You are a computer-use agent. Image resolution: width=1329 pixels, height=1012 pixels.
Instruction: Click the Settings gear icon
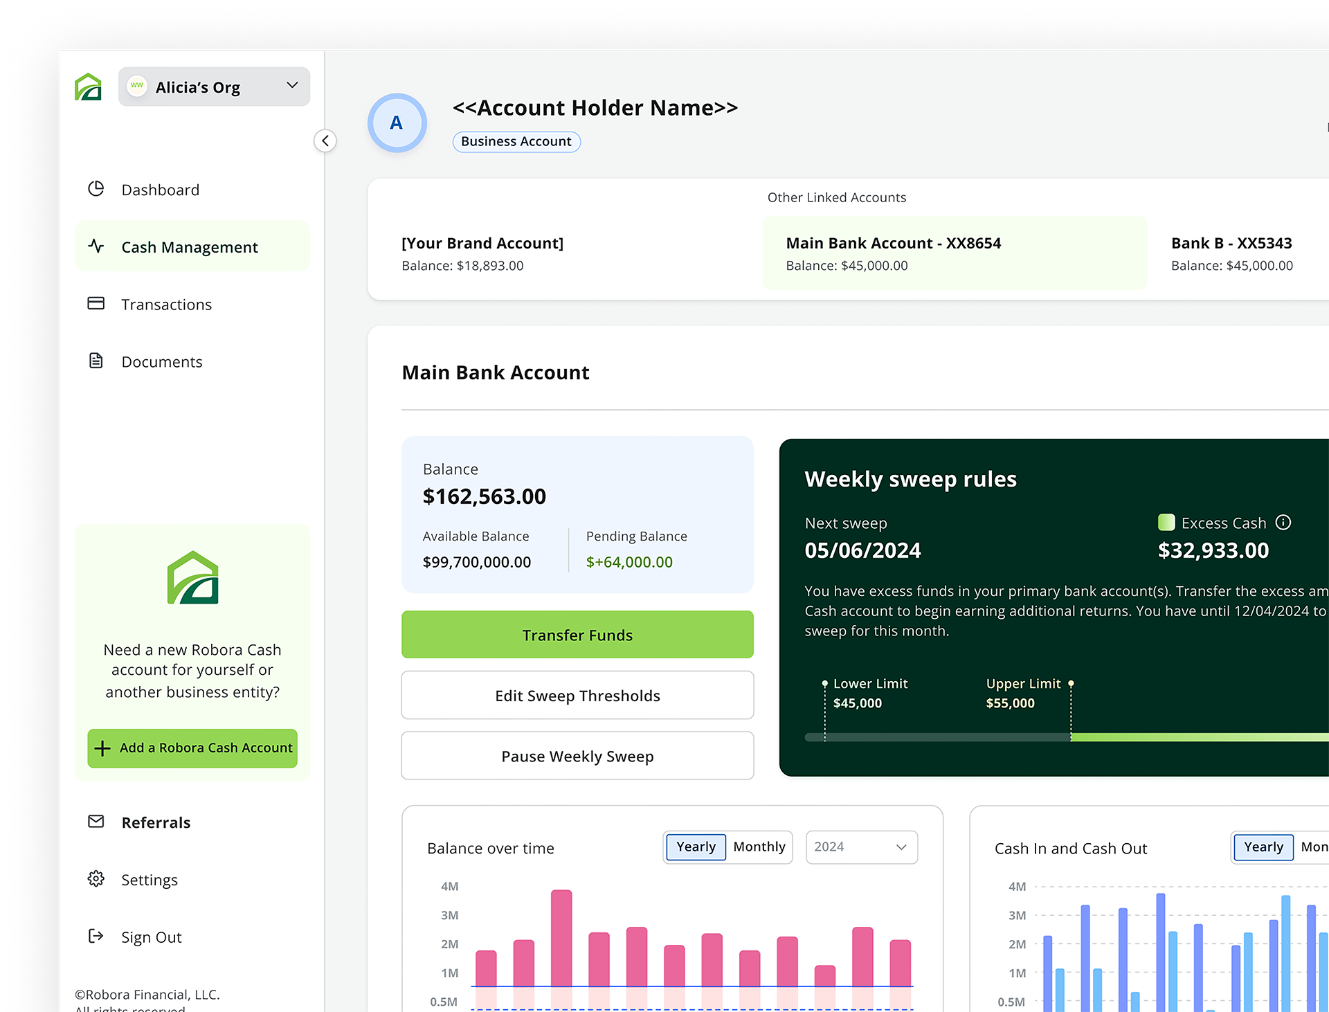click(96, 879)
